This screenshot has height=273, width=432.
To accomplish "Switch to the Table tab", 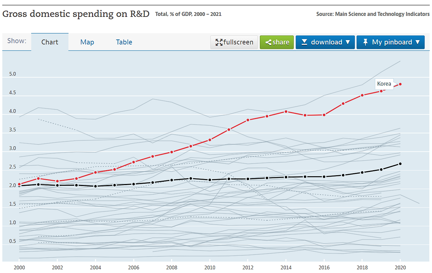I will (x=124, y=42).
